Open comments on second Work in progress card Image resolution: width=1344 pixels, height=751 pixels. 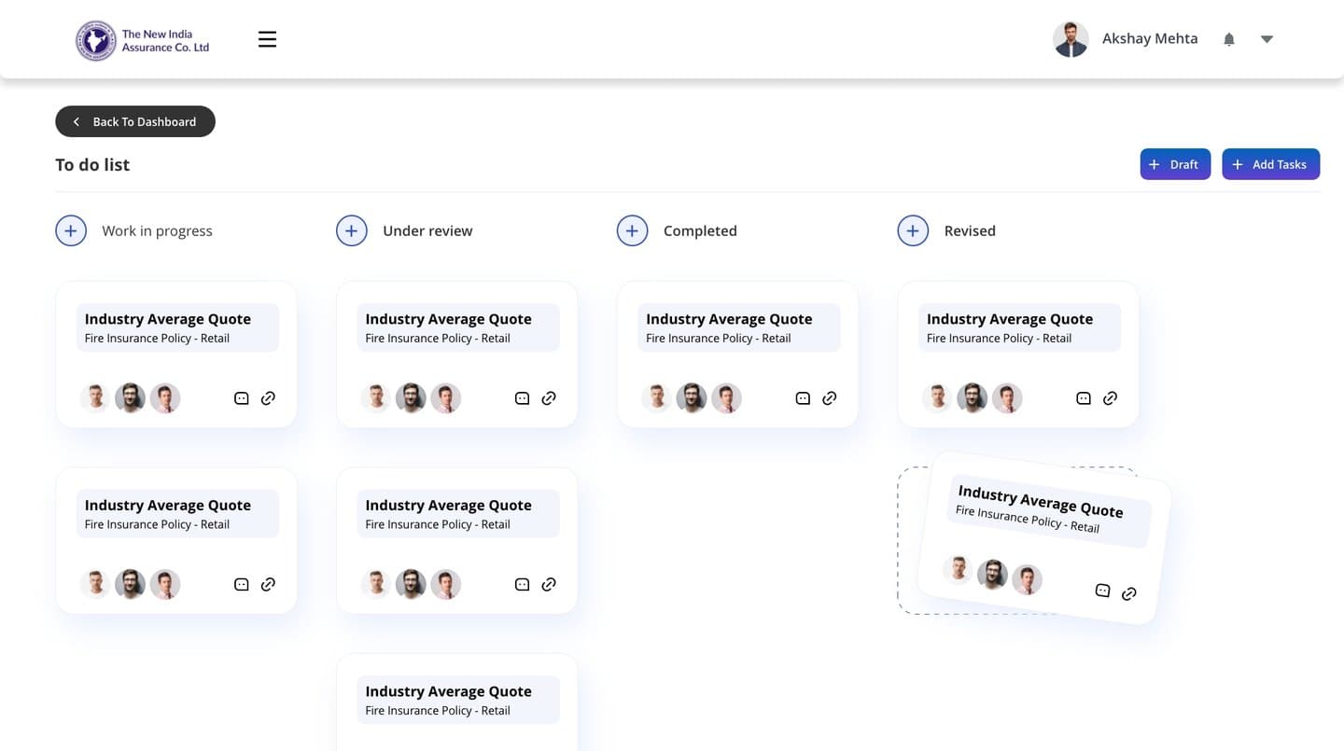pyautogui.click(x=241, y=584)
